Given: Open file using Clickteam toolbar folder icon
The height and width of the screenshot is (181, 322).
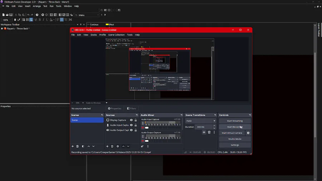Looking at the screenshot, I should tap(7, 15).
